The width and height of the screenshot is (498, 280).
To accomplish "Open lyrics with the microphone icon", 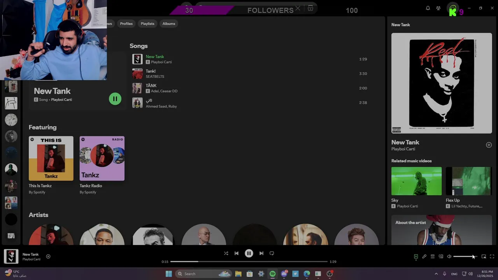I will point(424,256).
